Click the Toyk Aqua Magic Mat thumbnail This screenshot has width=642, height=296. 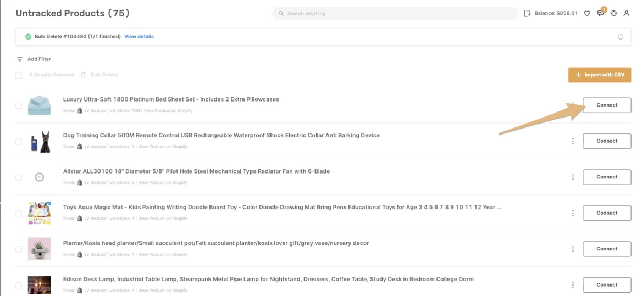tap(40, 213)
